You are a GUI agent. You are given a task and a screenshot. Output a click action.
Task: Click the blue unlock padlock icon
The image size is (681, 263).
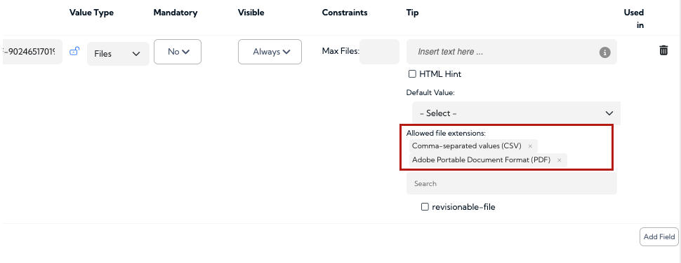[x=74, y=51]
